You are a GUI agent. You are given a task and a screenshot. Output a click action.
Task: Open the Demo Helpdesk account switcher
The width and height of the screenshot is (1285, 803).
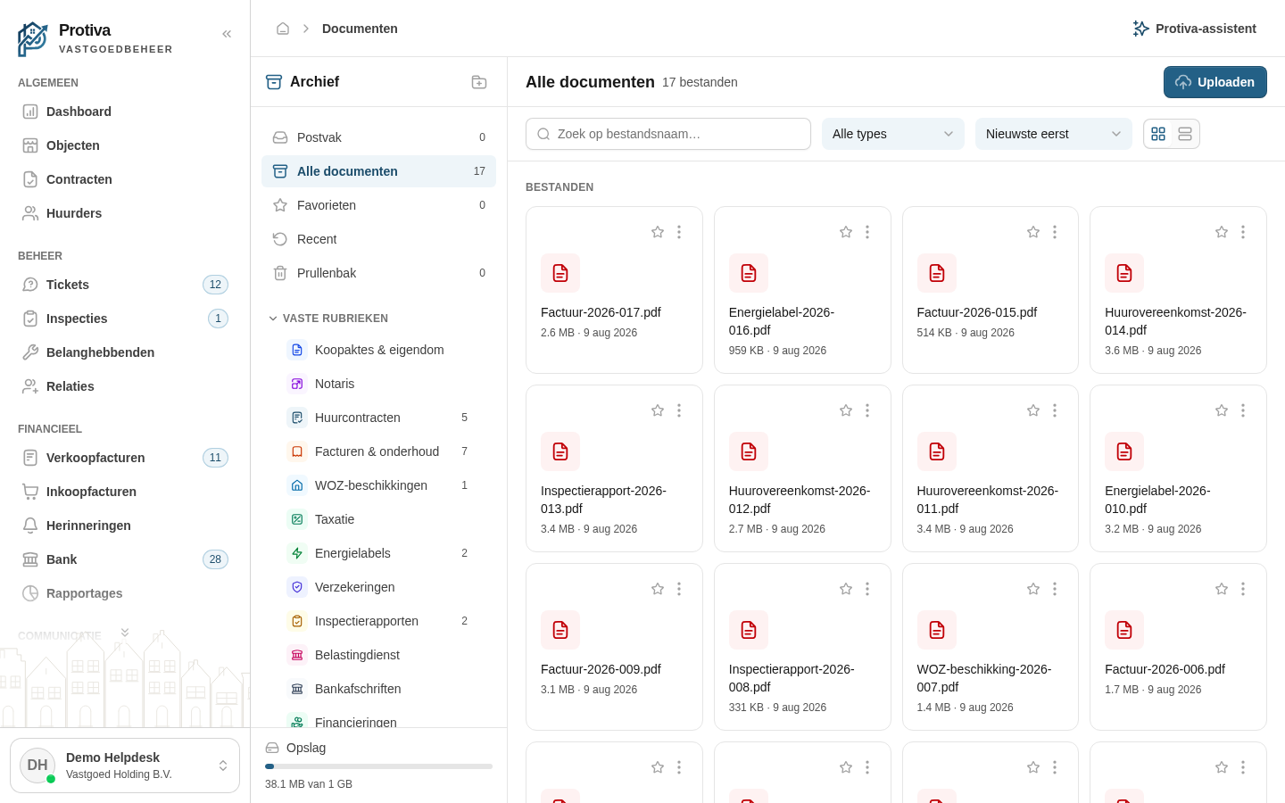click(x=125, y=766)
